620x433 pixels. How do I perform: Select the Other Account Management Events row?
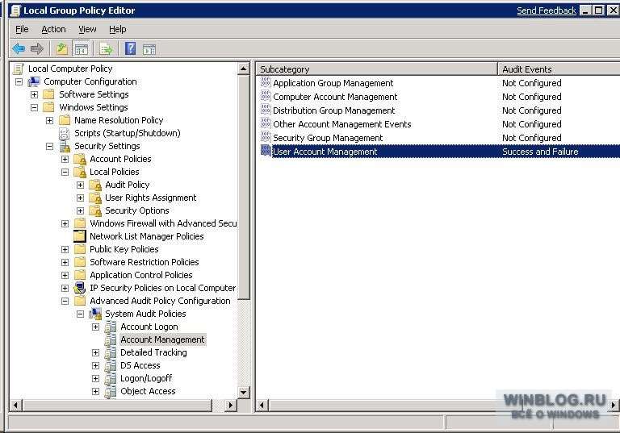pyautogui.click(x=438, y=124)
